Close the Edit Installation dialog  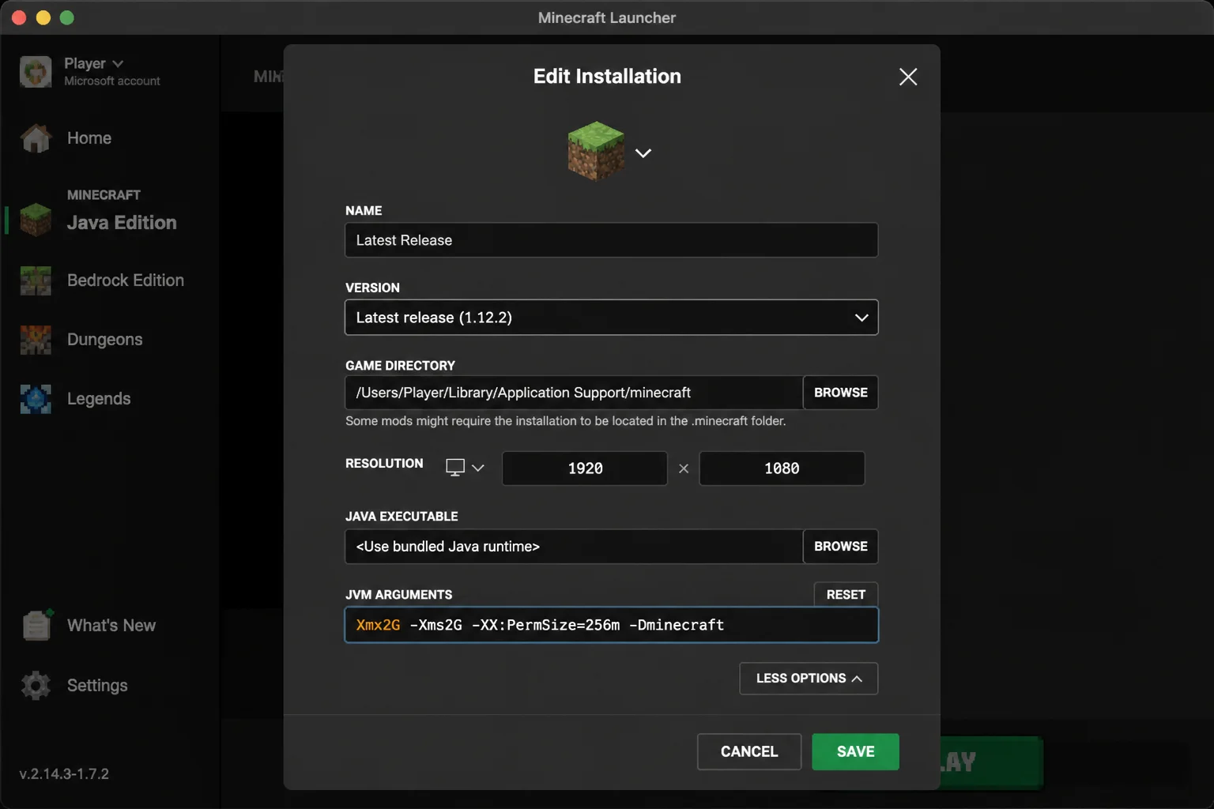[x=908, y=77]
